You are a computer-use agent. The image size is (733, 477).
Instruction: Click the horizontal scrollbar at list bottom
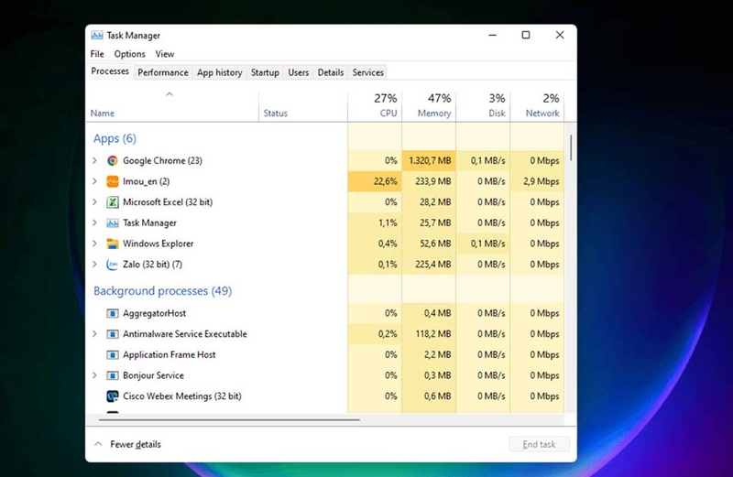[x=229, y=419]
